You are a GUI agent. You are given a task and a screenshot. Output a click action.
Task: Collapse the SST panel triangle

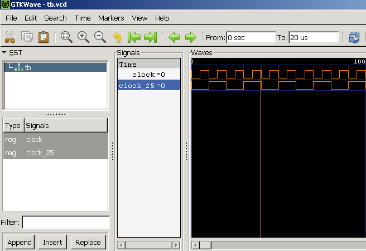click(4, 53)
